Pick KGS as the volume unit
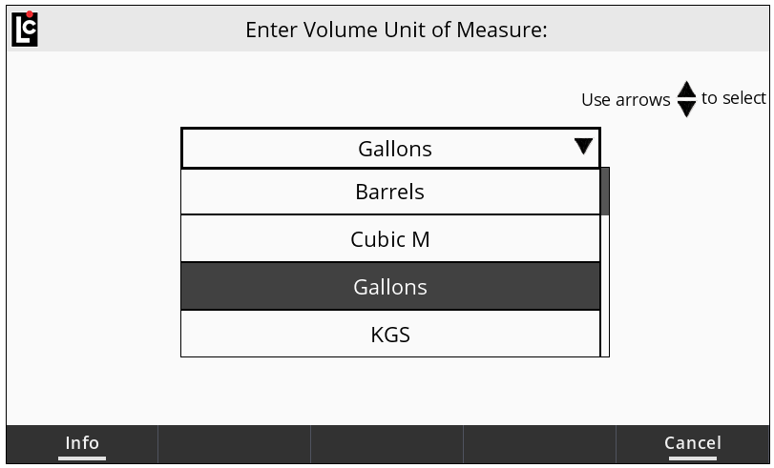The width and height of the screenshot is (774, 468). (390, 335)
